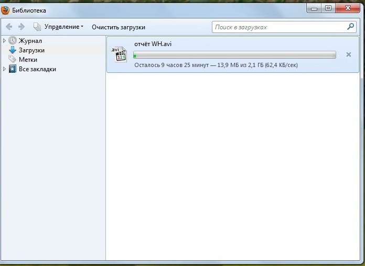Close the Библиотека window
This screenshot has height=266, width=365.
coord(348,8)
